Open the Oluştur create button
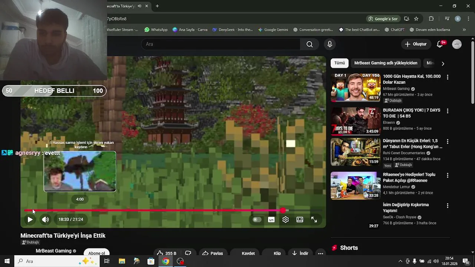Screen dimensions: 475x267 [416, 44]
